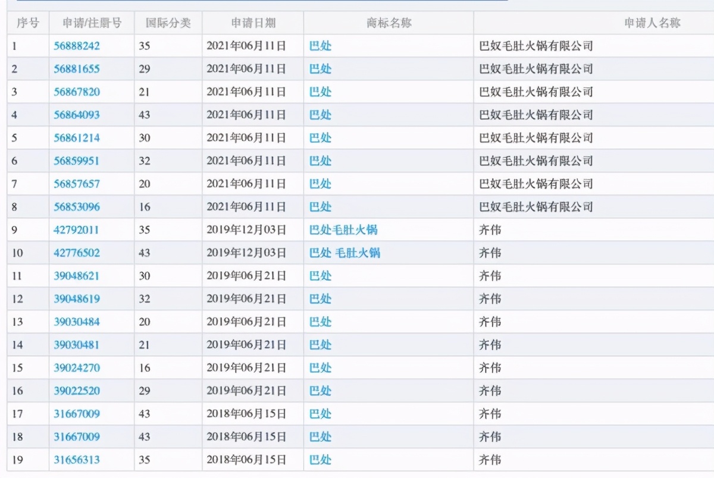Select date 2019年12月03日 in row 9
The width and height of the screenshot is (714, 478).
[246, 229]
